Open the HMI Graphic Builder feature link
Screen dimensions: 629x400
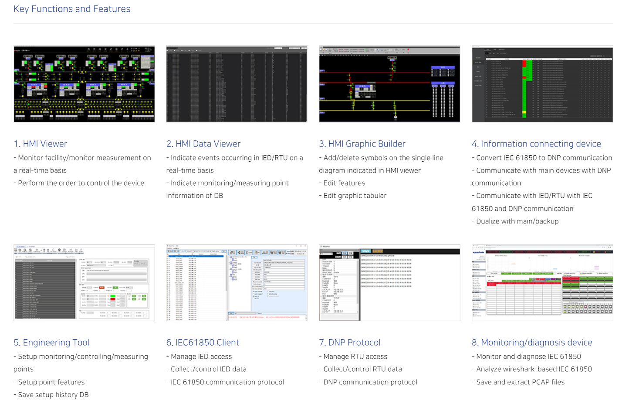(x=362, y=143)
